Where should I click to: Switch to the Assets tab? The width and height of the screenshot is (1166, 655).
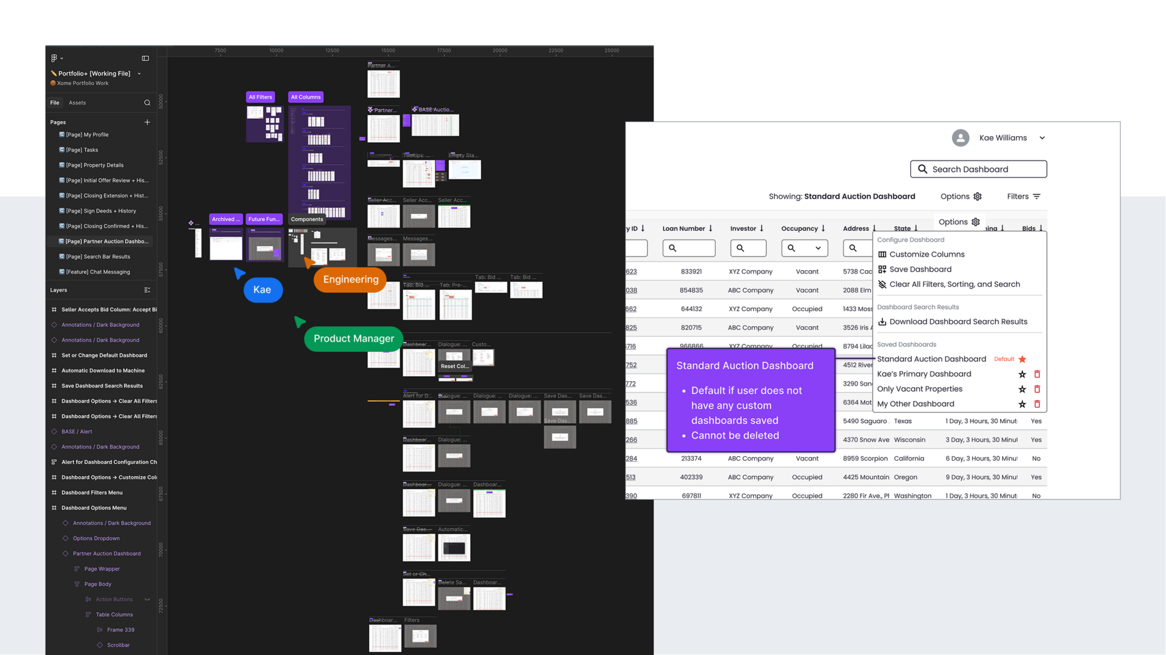(x=77, y=103)
